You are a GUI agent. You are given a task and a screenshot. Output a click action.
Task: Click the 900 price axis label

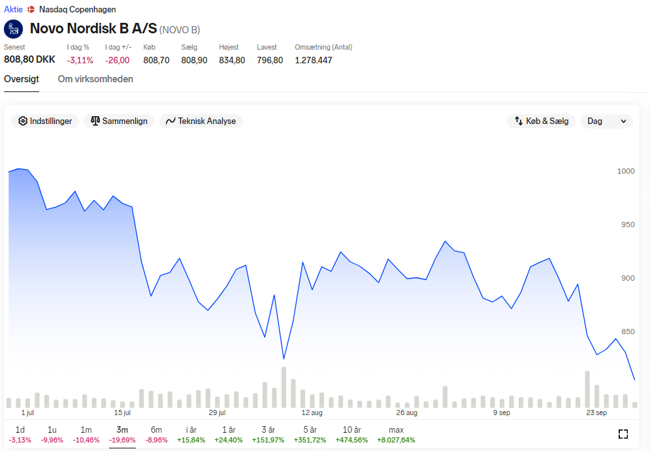pyautogui.click(x=628, y=278)
